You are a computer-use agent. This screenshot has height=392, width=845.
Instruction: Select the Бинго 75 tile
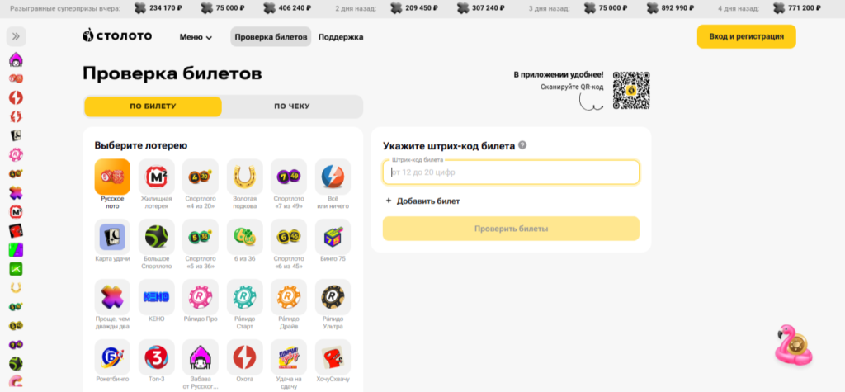[333, 241]
